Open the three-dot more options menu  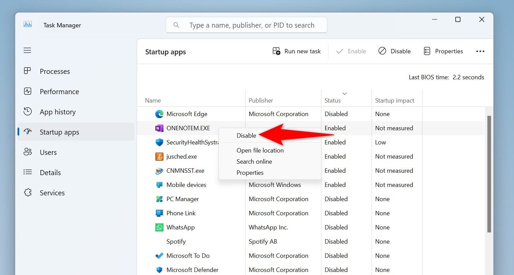pos(480,51)
